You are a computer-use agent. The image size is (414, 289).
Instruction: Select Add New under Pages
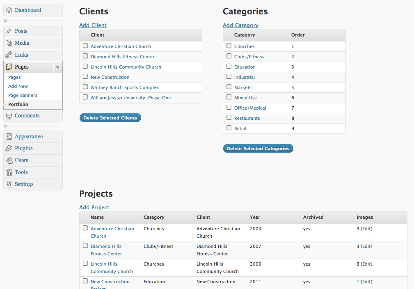18,86
